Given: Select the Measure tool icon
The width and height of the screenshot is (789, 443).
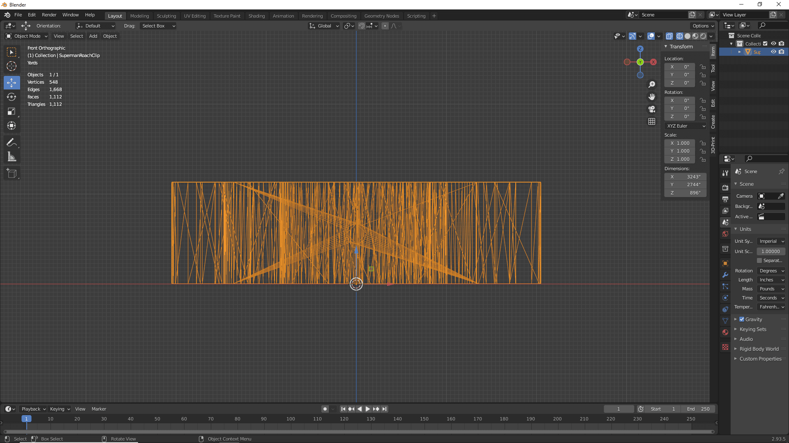Looking at the screenshot, I should (x=12, y=157).
